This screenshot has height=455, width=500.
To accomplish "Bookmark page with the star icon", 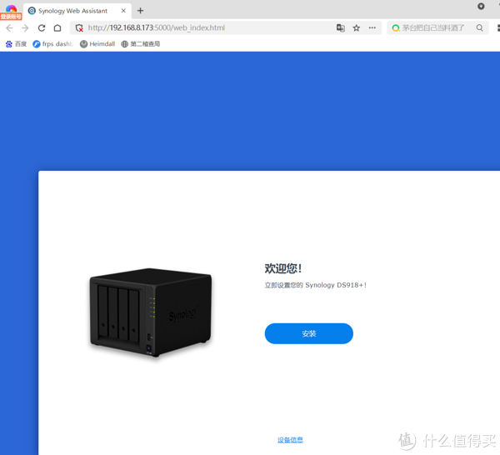I will pyautogui.click(x=357, y=28).
